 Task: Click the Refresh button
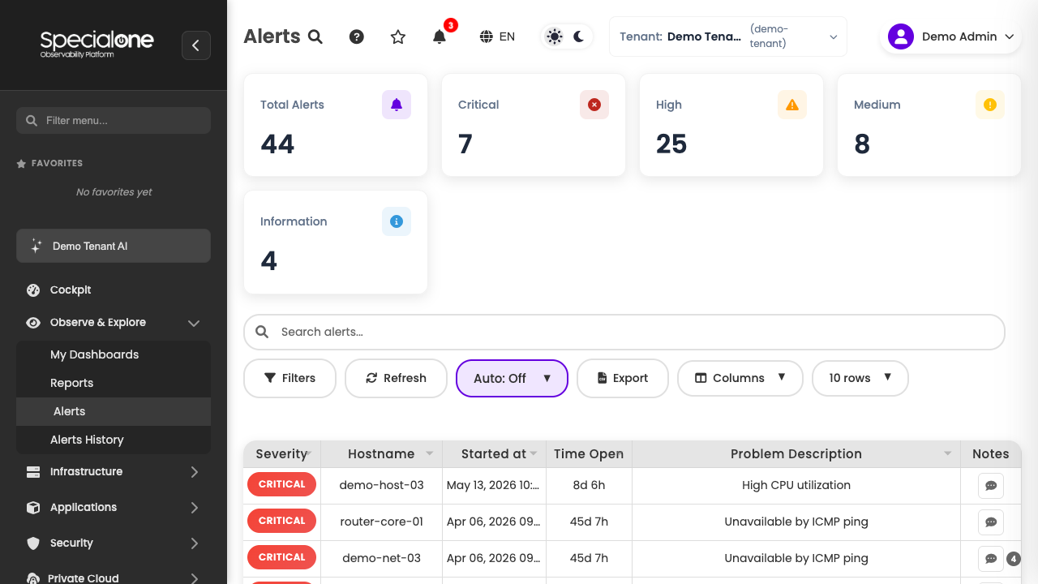[x=396, y=378]
